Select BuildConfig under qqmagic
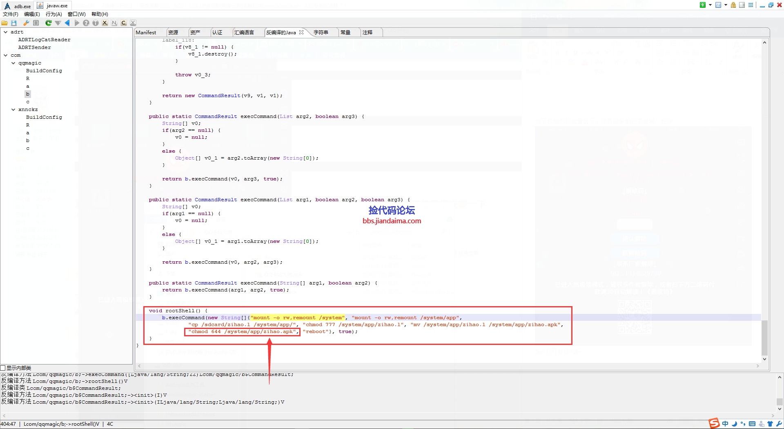The image size is (784, 429). coord(44,71)
